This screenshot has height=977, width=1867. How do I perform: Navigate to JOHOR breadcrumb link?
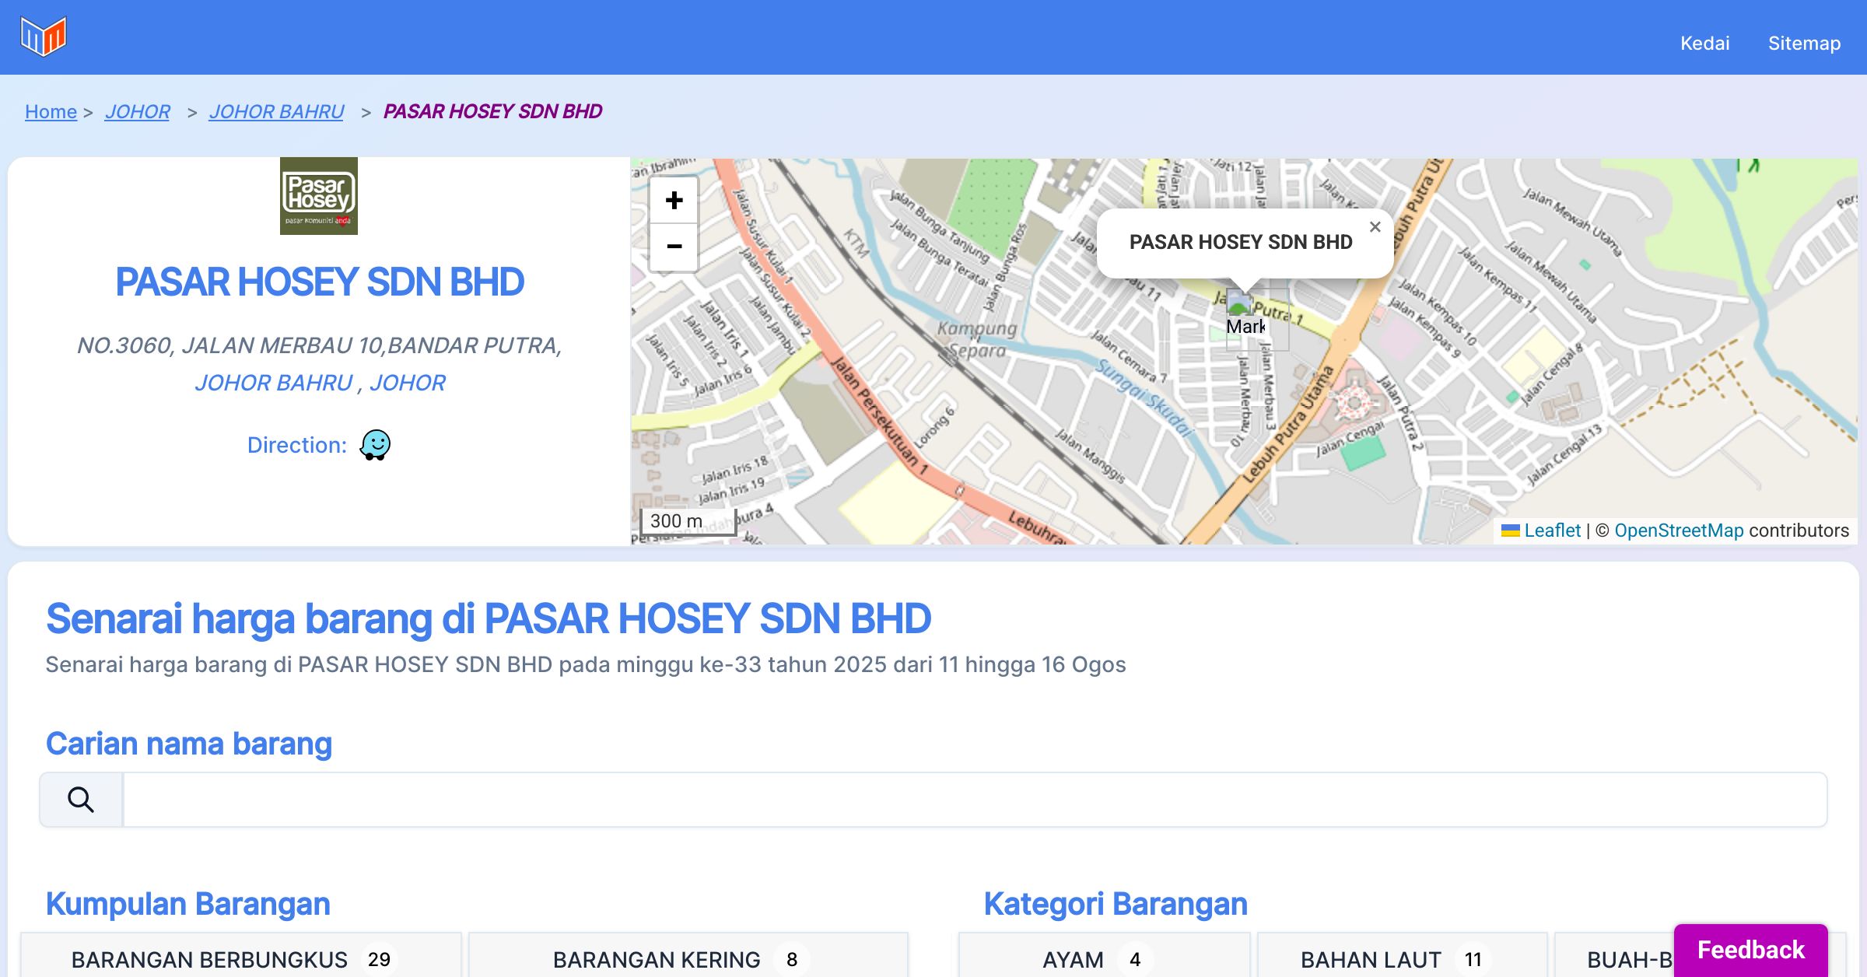pos(138,112)
